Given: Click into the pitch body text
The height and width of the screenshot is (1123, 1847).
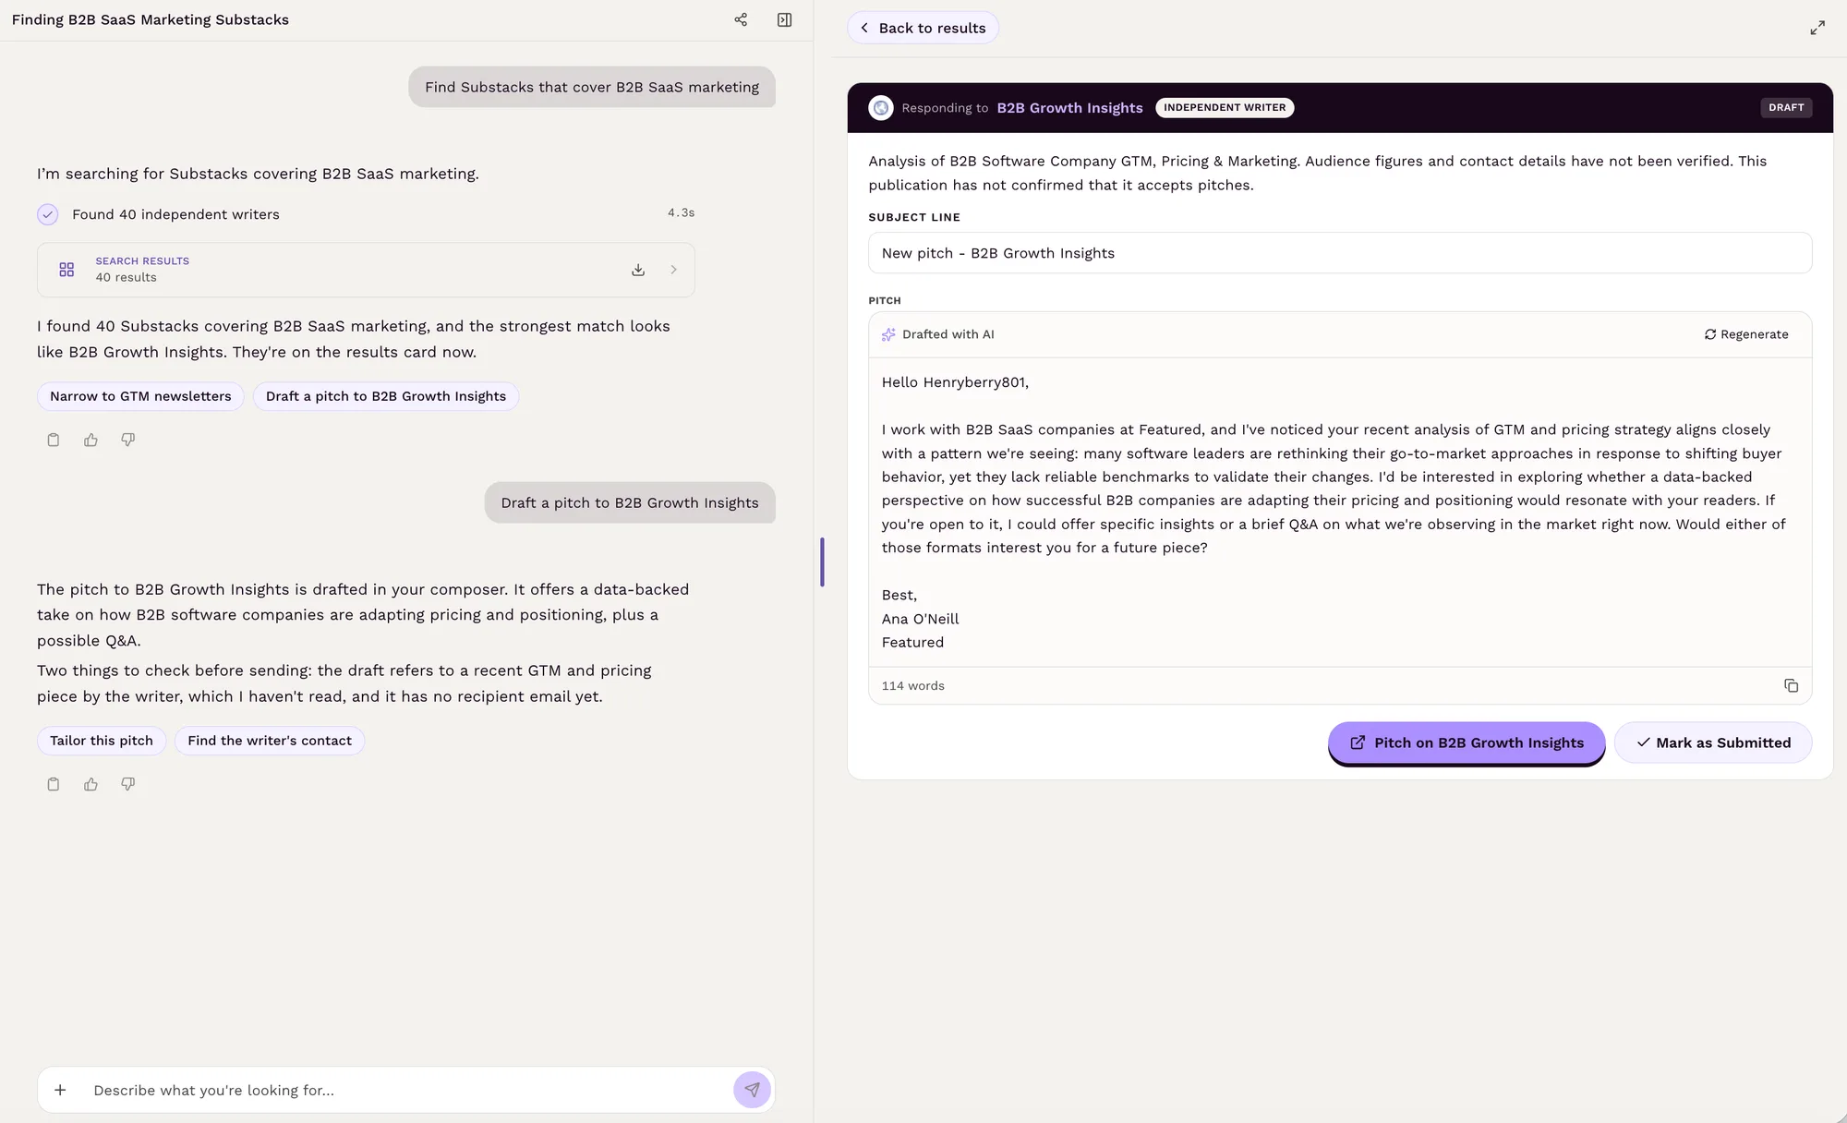Looking at the screenshot, I should [x=1340, y=512].
